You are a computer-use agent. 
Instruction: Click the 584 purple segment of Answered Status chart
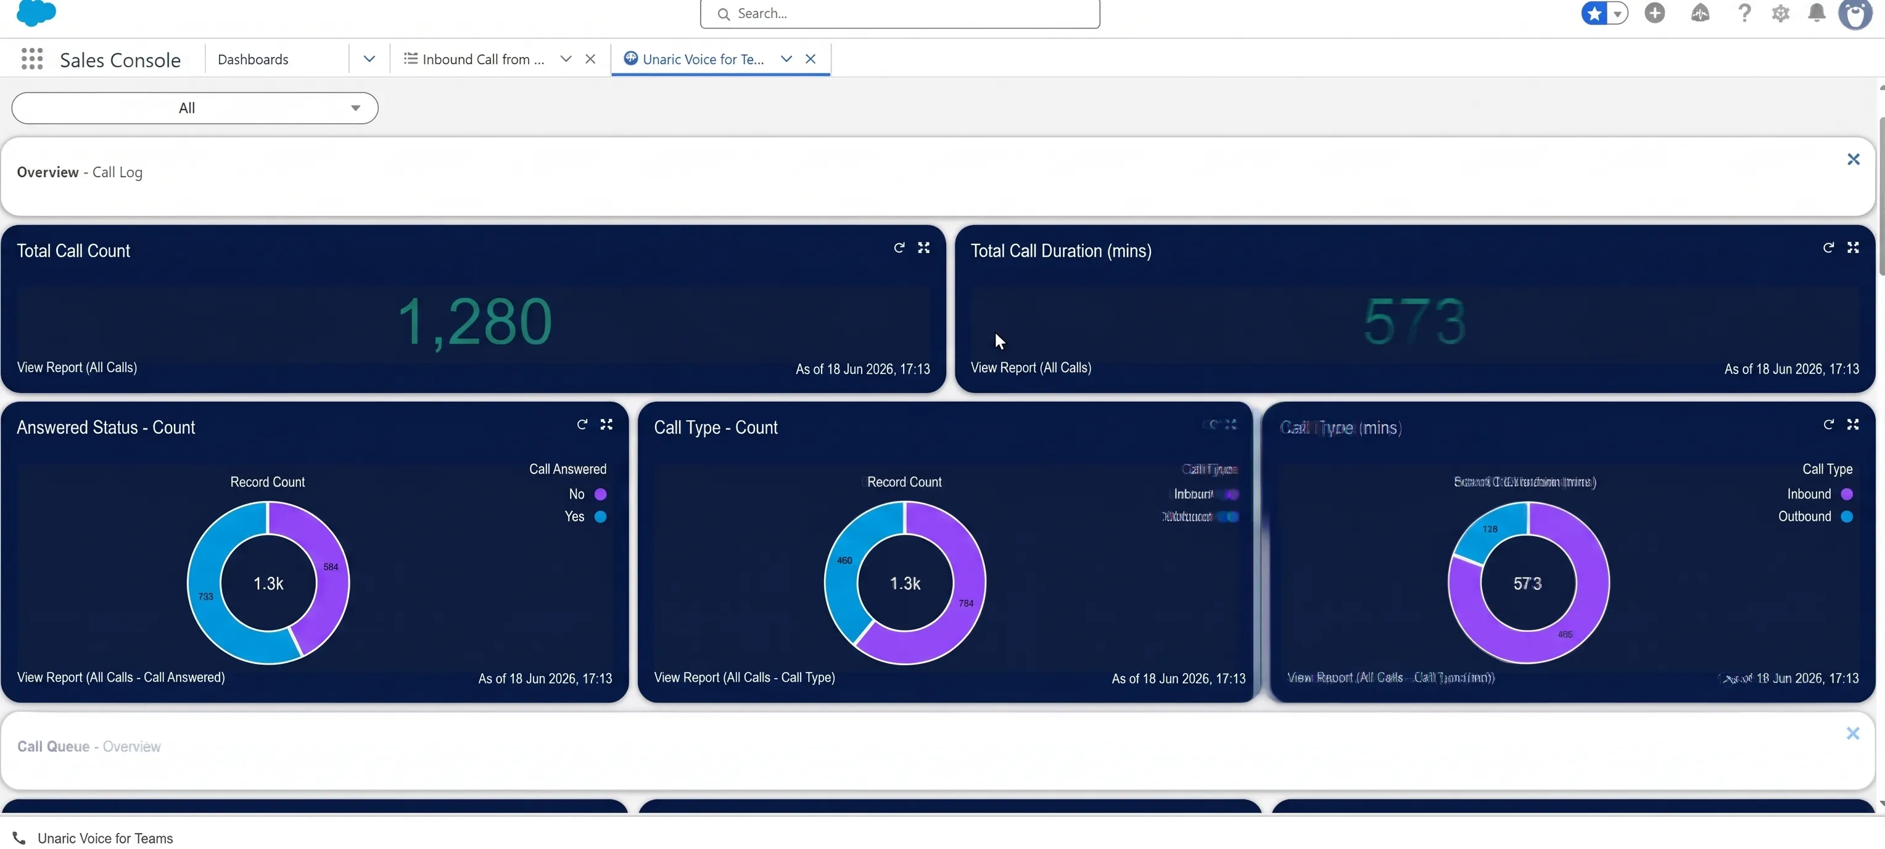point(329,568)
